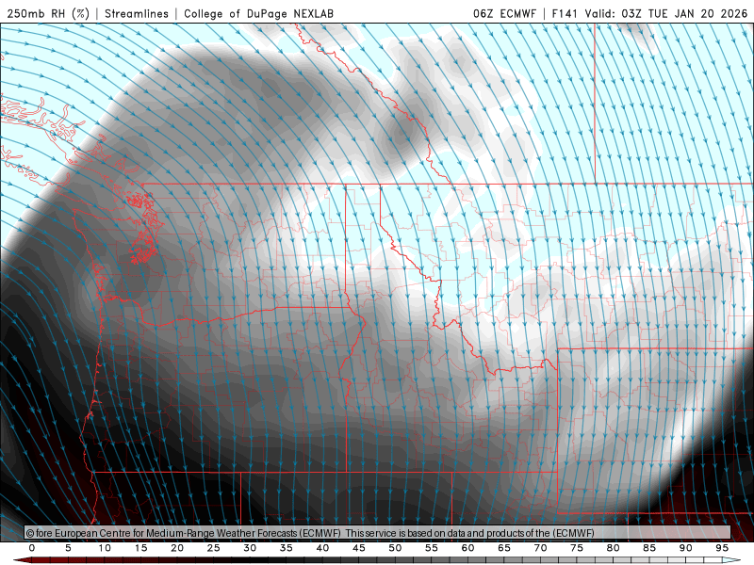Viewport: 754px width, 565px height.
Task: Click the "55" value on the color scale
Action: pyautogui.click(x=432, y=548)
